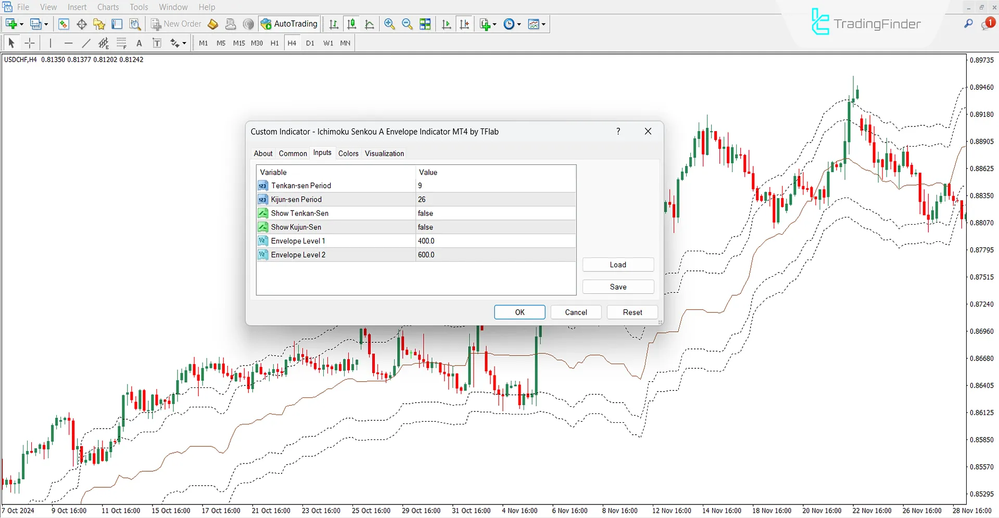Activate the Draw Vertical Line tool
999x518 pixels.
coord(50,43)
